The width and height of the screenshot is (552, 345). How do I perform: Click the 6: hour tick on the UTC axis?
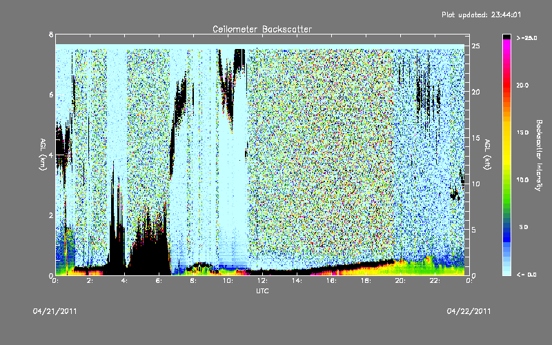click(x=159, y=281)
